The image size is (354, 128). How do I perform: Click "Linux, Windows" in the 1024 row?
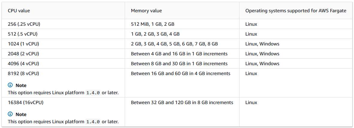coord(262,44)
